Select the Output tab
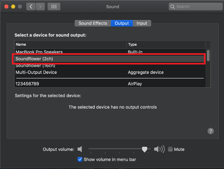 [x=122, y=23]
